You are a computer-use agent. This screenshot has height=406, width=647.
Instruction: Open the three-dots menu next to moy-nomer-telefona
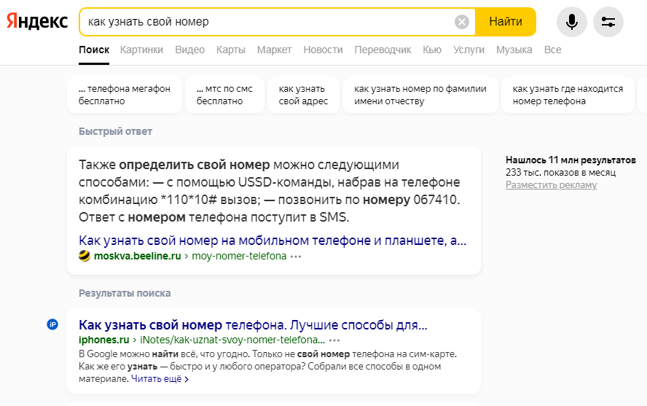(296, 257)
